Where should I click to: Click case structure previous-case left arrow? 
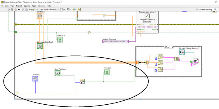click(165, 47)
